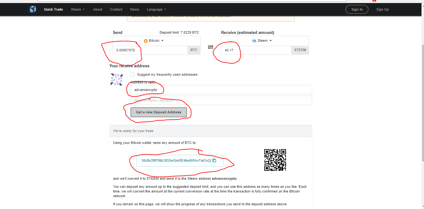Viewport: 424px width, 209px height.
Task: Copy the Bitcoin deposit address icon
Action: tap(214, 160)
